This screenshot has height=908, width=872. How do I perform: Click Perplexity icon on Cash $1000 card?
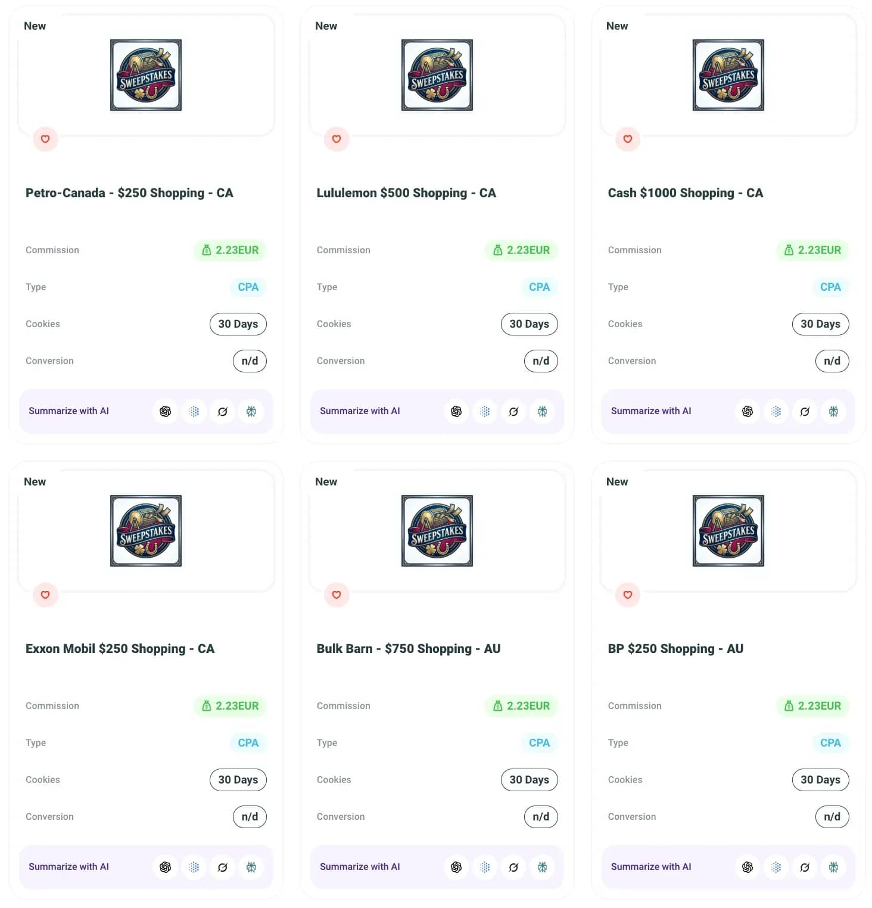click(x=833, y=411)
